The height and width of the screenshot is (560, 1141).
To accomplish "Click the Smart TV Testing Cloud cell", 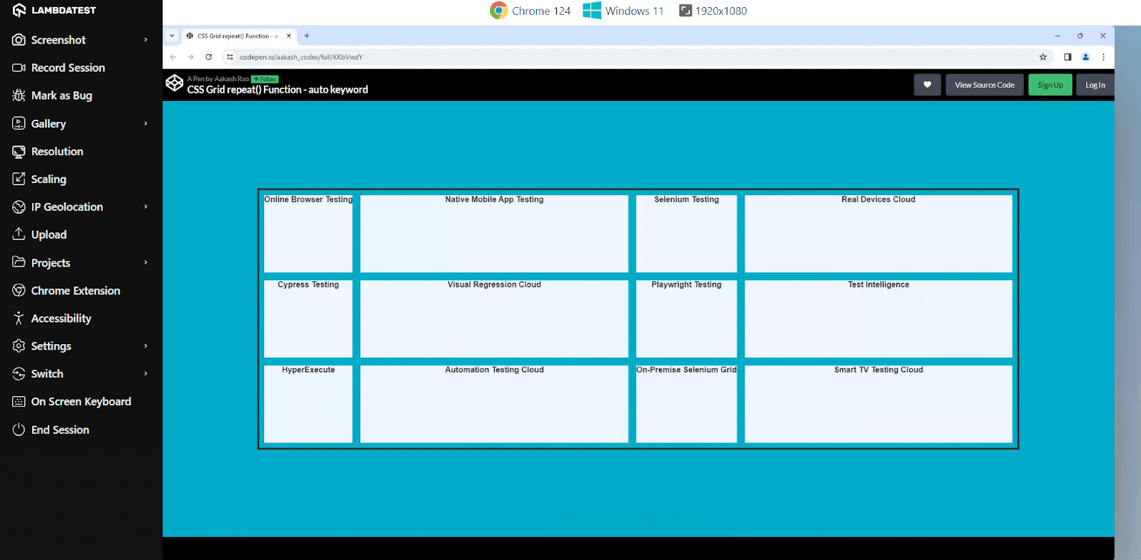I will coord(879,404).
